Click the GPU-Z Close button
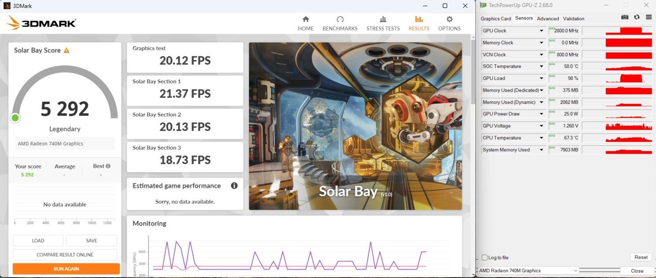 tap(637, 271)
